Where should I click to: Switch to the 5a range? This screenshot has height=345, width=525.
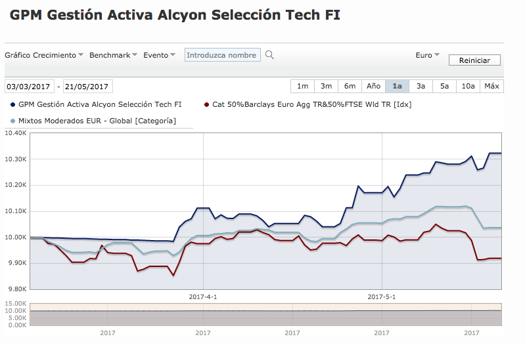pos(444,86)
